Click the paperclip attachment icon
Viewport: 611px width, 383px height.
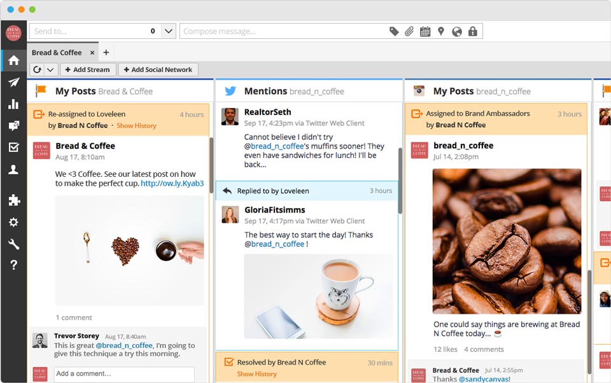(x=409, y=31)
